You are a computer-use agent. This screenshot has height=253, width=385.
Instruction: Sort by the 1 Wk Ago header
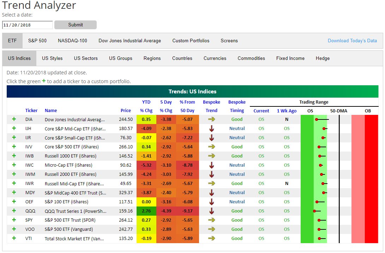point(287,111)
